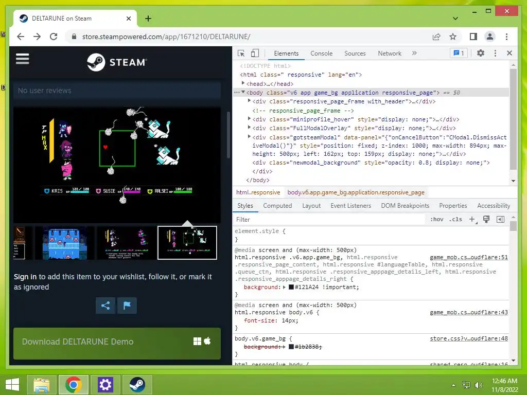Viewport: 527px width, 395px height.
Task: Toggle Chrome side panel
Action: pos(473,37)
